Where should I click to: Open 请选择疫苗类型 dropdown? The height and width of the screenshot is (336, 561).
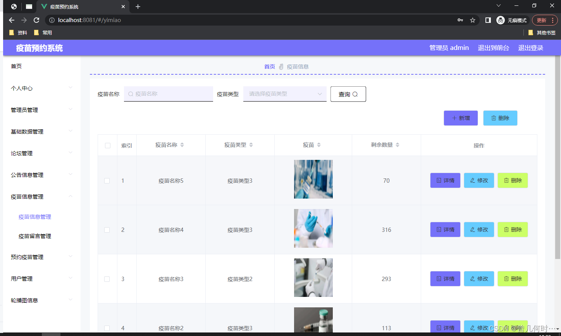tap(285, 94)
